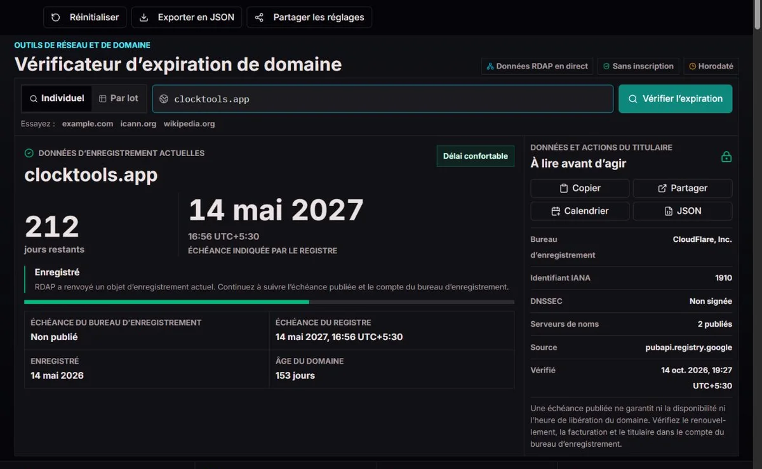Click the 14 mai 2027 date
Viewport: 762px width, 469px height.
pos(276,210)
